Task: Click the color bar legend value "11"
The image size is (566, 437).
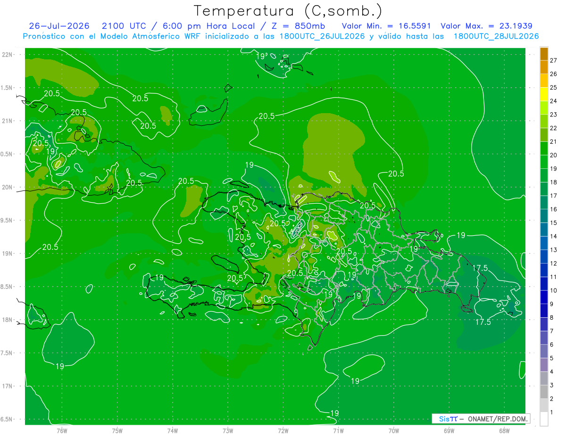Action: (553, 277)
